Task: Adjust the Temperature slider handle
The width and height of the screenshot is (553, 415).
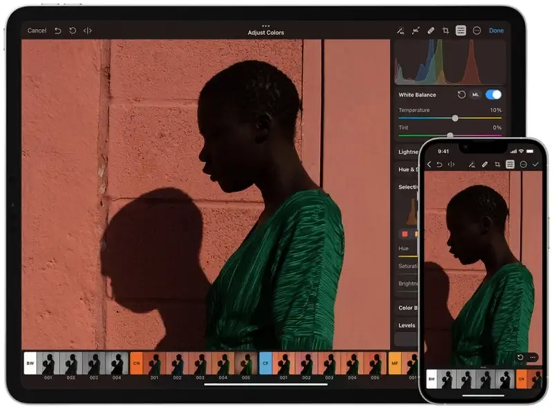Action: (455, 118)
